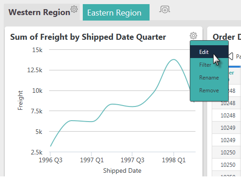The image size is (241, 186).
Task: Select the Western Region tab
Action: [39, 12]
